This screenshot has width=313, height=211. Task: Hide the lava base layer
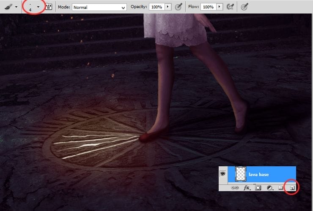click(x=223, y=174)
